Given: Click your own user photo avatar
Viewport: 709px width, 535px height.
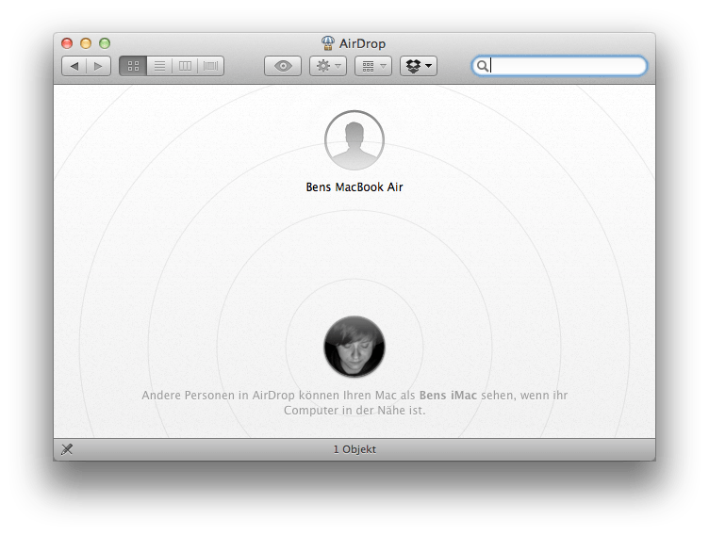Looking at the screenshot, I should [354, 347].
